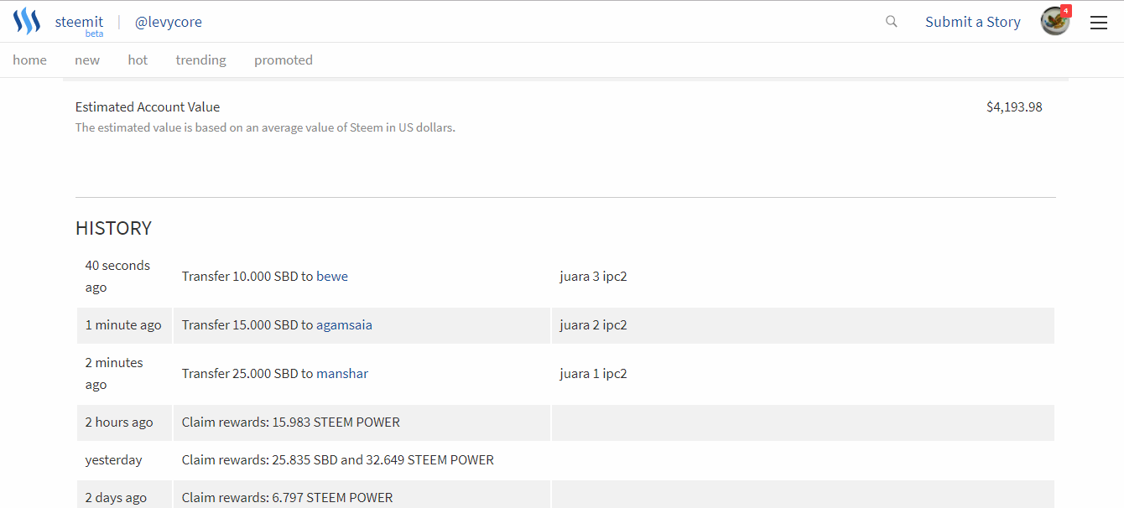The width and height of the screenshot is (1124, 508).
Task: Open the user avatar profile picture
Action: (1054, 22)
